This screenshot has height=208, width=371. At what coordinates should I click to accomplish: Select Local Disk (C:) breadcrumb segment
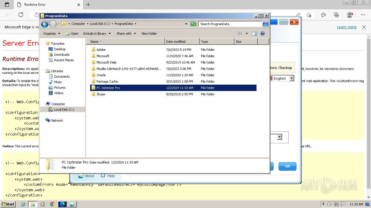click(100, 24)
